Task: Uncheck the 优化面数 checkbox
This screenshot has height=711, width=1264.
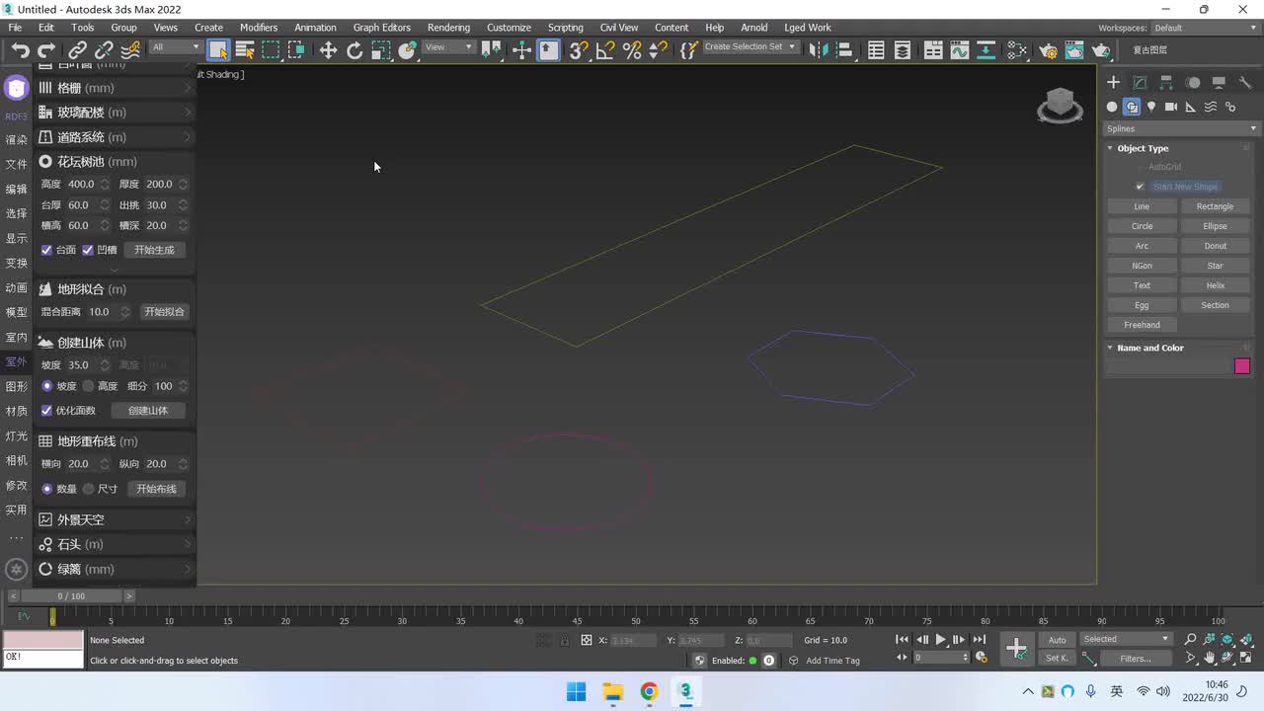Action: coord(46,411)
